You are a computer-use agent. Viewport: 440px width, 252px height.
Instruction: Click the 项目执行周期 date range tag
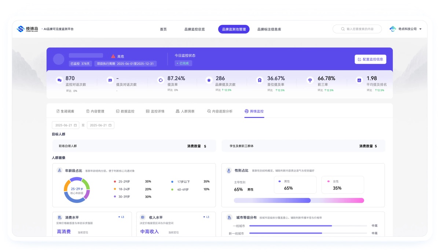tap(125, 63)
